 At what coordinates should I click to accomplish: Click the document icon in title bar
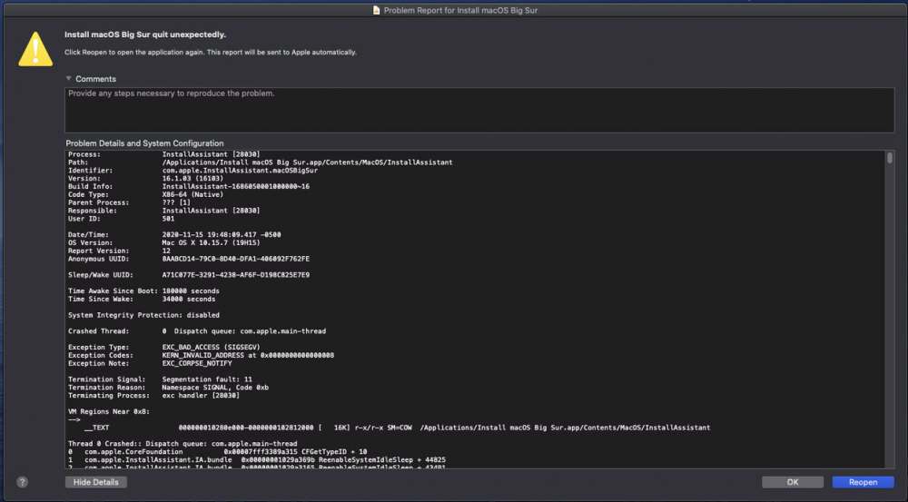[377, 10]
